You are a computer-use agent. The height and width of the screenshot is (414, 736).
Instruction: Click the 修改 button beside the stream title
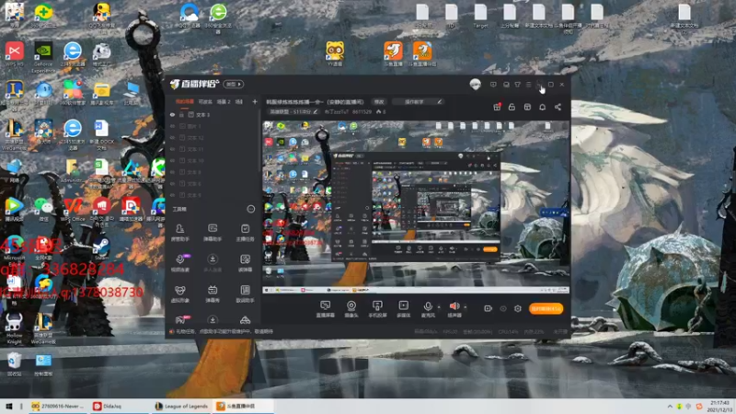tap(379, 101)
